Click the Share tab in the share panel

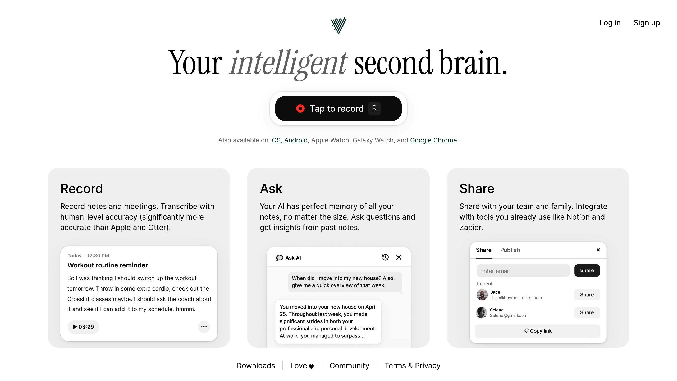coord(484,250)
